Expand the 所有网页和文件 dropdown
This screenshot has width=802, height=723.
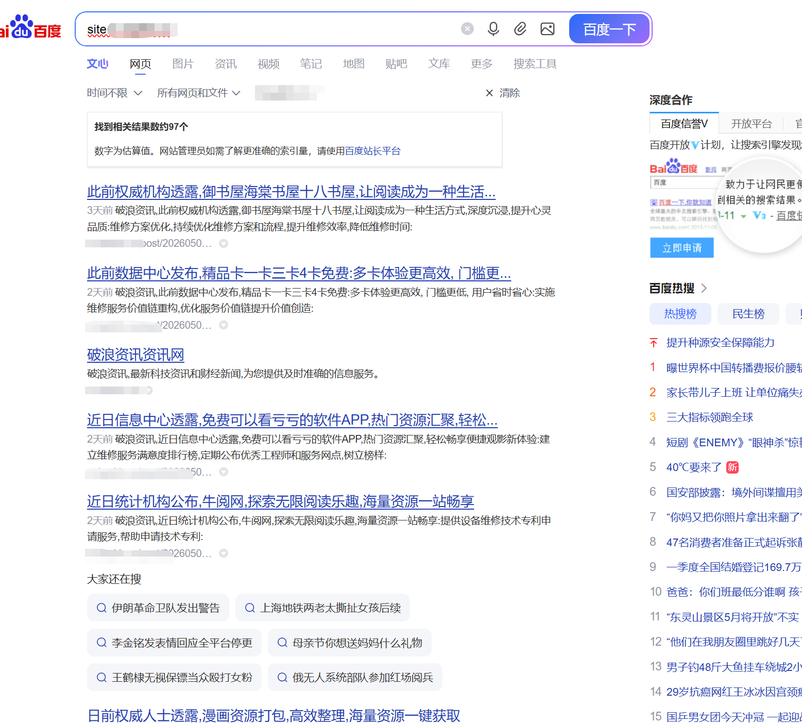point(199,93)
